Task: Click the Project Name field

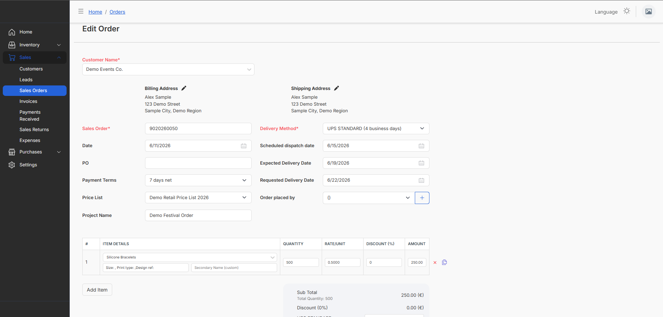Action: (x=198, y=215)
